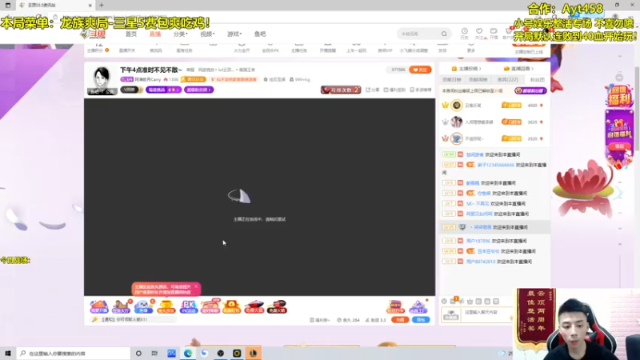Click the Windows taskbar search box
This screenshot has width=640, height=360.
pyautogui.click(x=74, y=354)
